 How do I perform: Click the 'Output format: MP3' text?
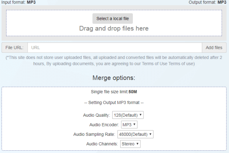pyautogui.click(x=207, y=2)
